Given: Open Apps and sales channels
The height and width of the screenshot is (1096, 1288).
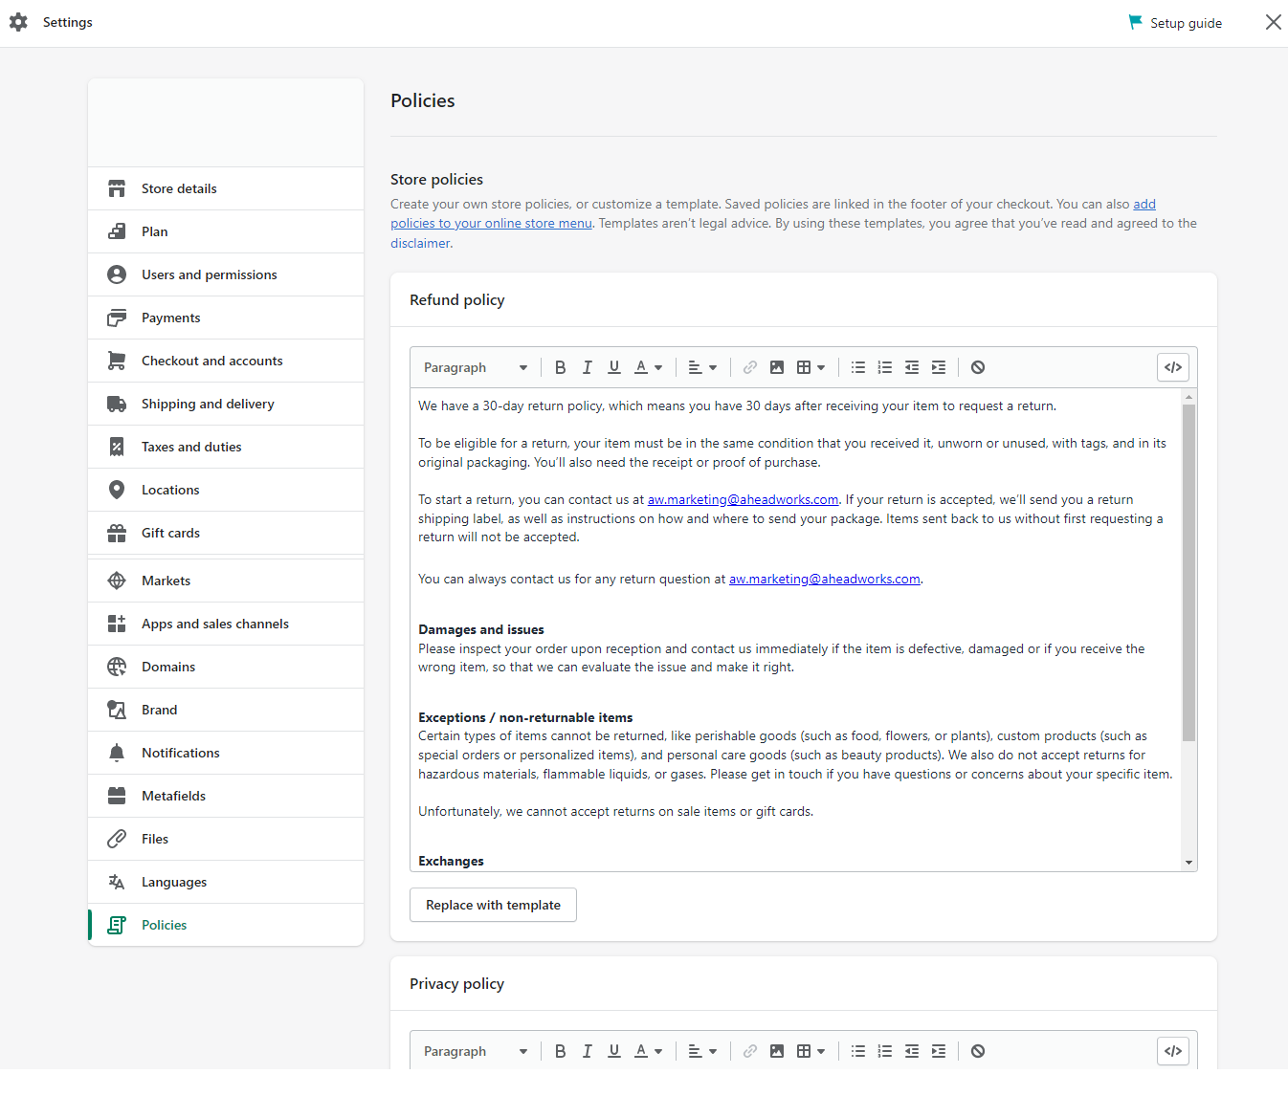Looking at the screenshot, I should [226, 624].
